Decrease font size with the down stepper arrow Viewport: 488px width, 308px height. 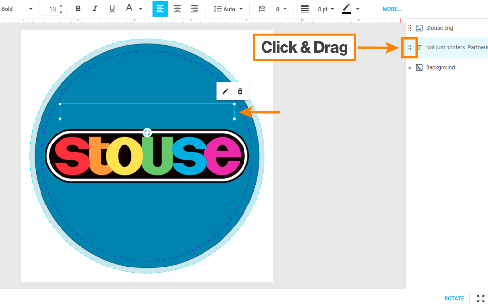click(61, 13)
